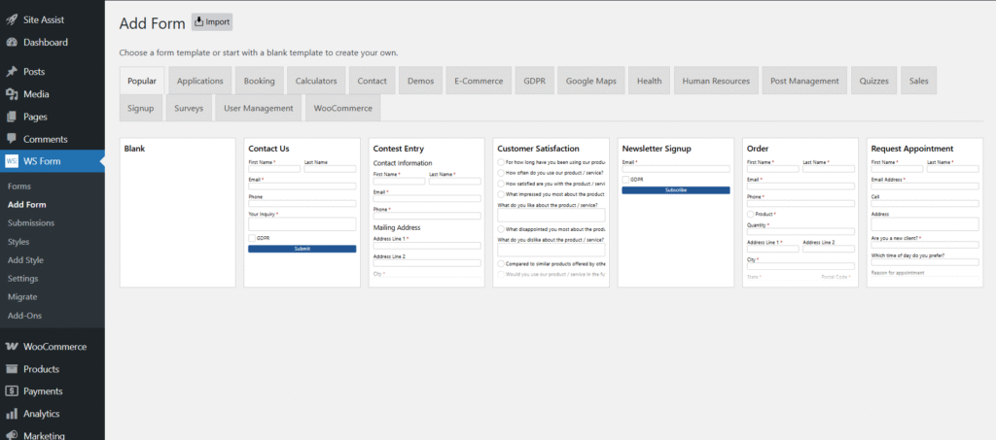This screenshot has width=996, height=440.
Task: Go to the Add-Ons submenu link
Action: (23, 316)
